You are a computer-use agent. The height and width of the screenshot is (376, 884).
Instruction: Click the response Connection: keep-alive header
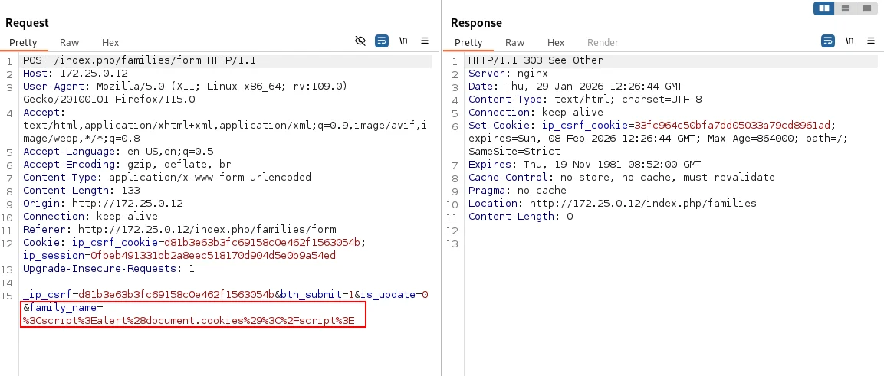[536, 112]
